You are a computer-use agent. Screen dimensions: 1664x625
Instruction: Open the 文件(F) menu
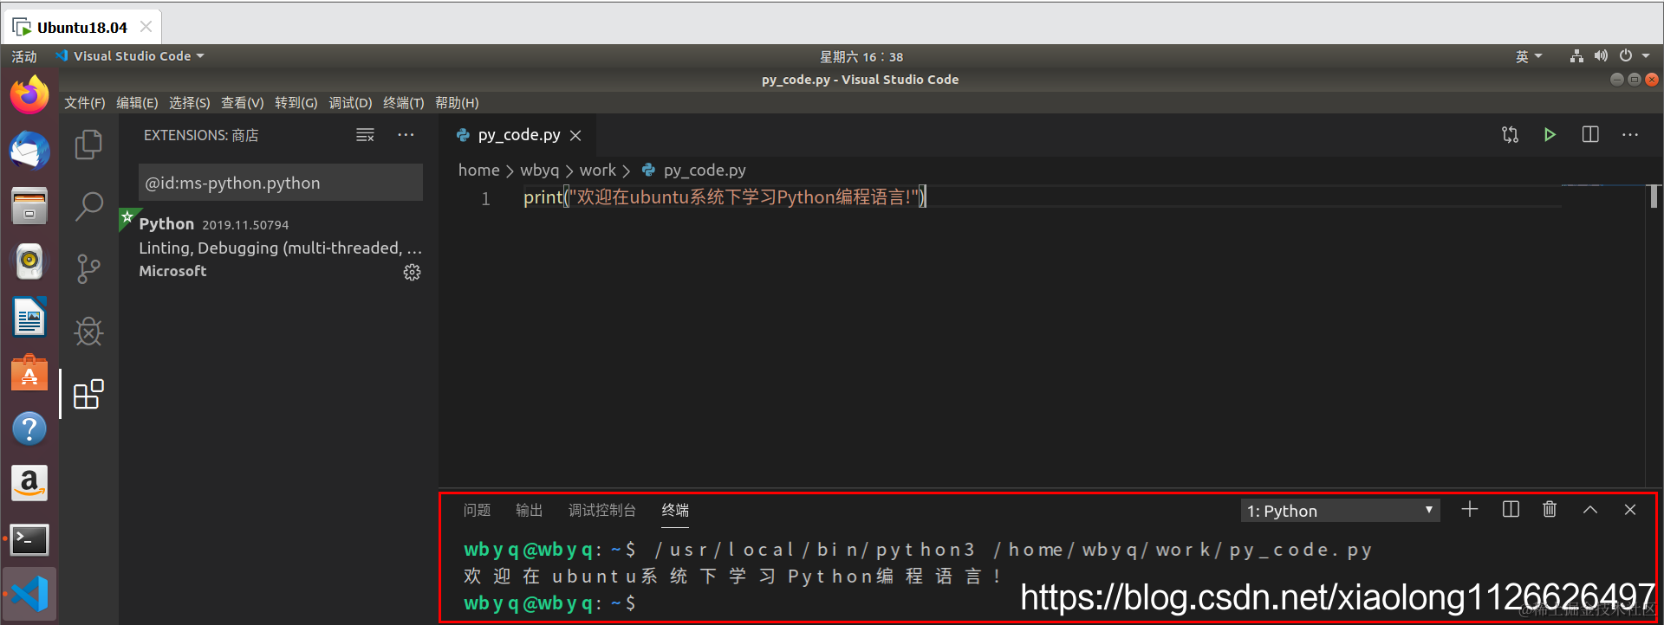85,103
